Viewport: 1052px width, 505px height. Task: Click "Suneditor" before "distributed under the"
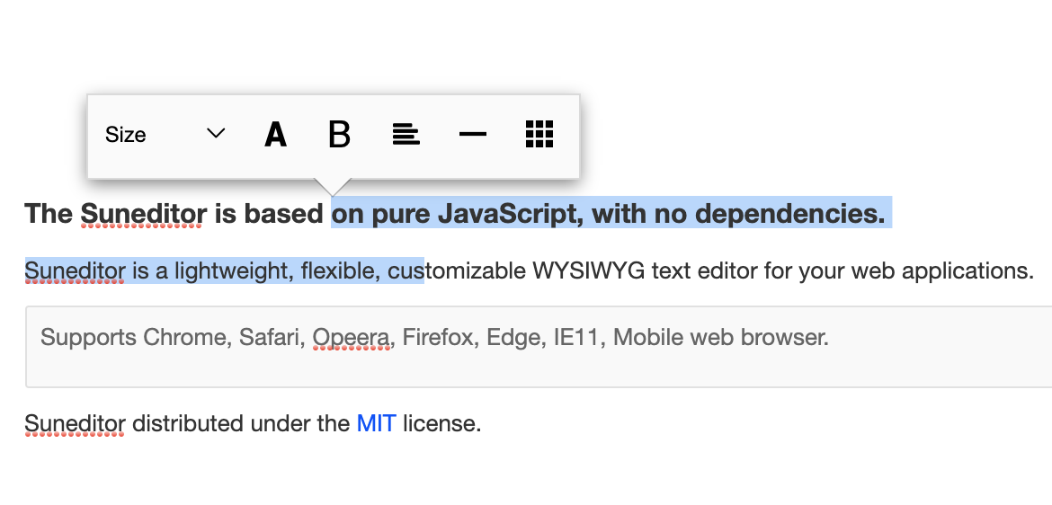(75, 423)
